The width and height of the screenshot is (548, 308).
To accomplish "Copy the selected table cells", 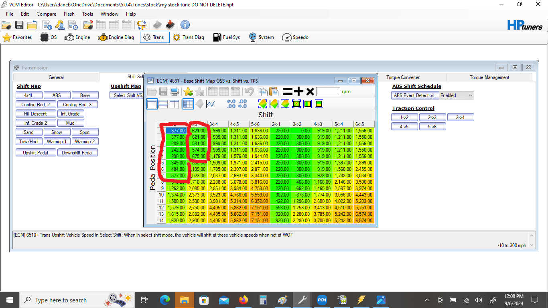I will coord(262,91).
